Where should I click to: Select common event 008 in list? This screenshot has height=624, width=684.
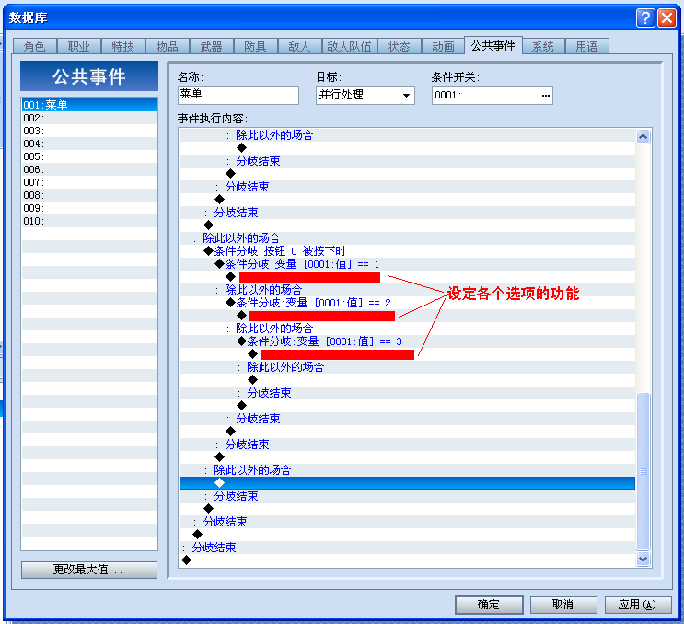[x=89, y=195]
